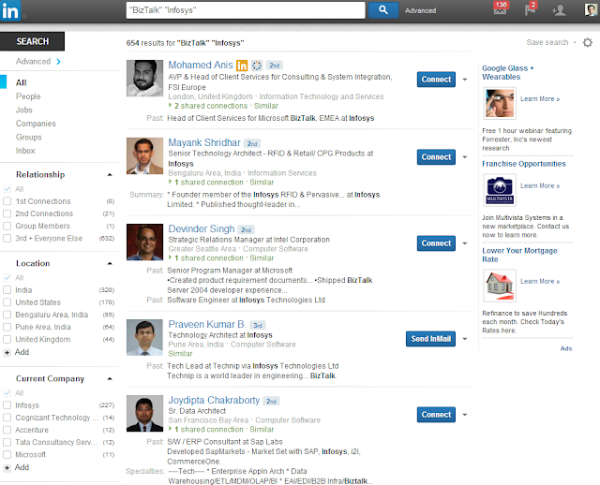The height and width of the screenshot is (485, 600).
Task: Check the United Kingdom location checkbox
Action: [x=7, y=339]
